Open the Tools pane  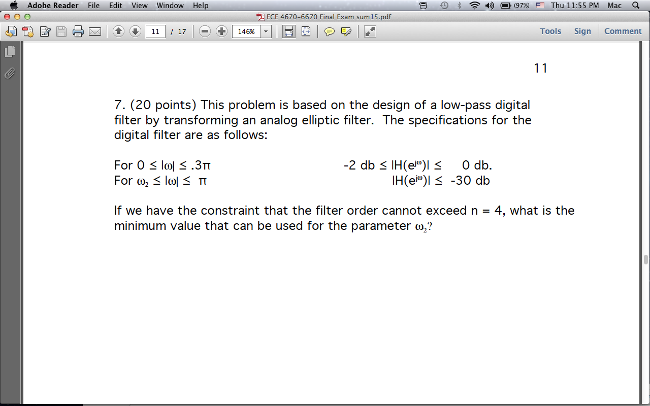tap(550, 31)
